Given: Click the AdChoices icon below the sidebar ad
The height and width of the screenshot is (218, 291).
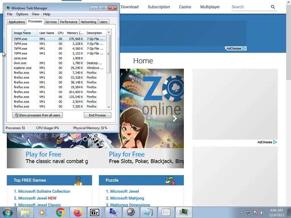Looking at the screenshot, I should click(275, 142).
